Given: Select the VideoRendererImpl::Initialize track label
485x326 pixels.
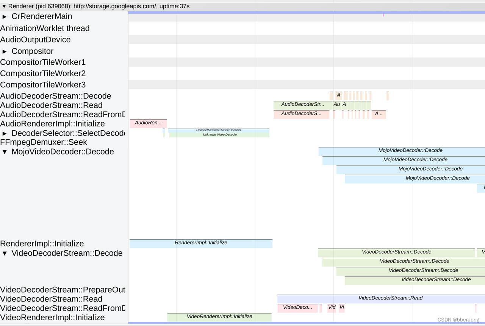Looking at the screenshot, I should [x=52, y=318].
